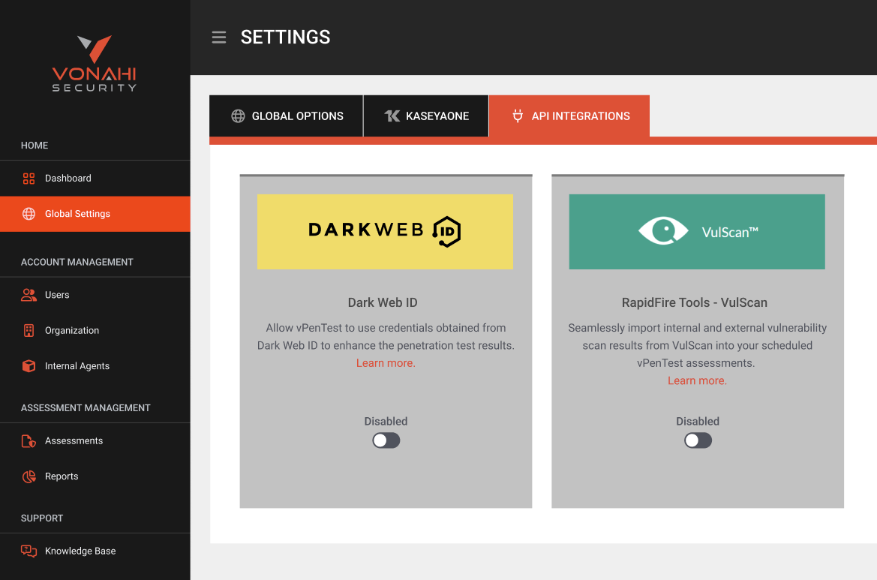The image size is (877, 580).
Task: Click the hamburger menu icon
Action: [x=219, y=38]
